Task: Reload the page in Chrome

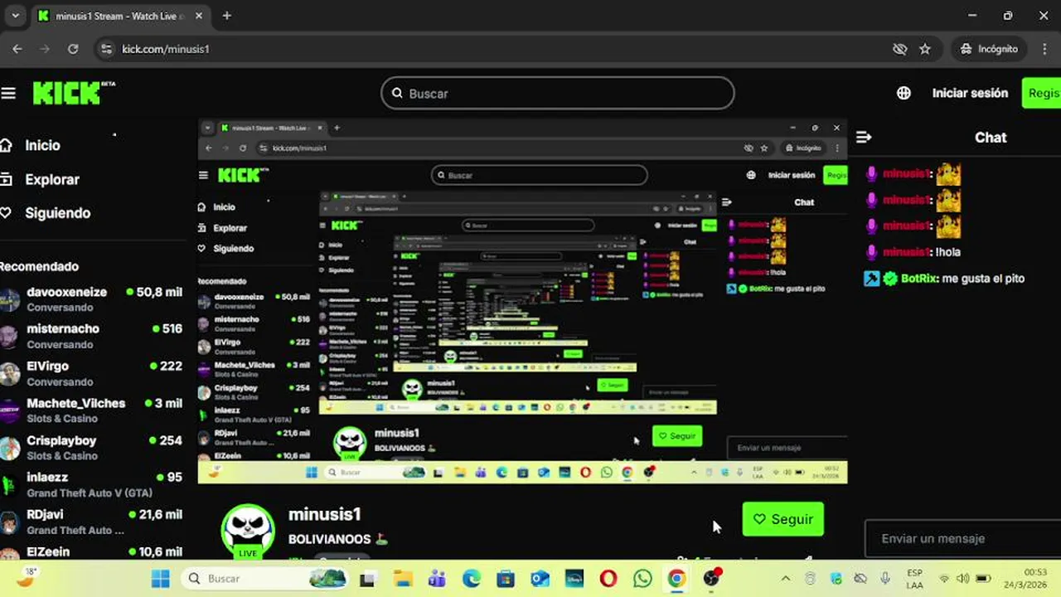Action: (x=73, y=49)
